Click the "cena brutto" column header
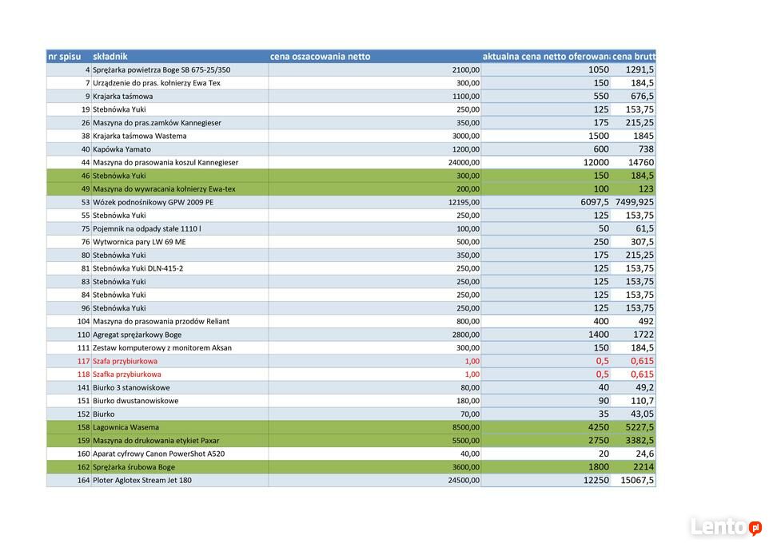 pyautogui.click(x=634, y=57)
